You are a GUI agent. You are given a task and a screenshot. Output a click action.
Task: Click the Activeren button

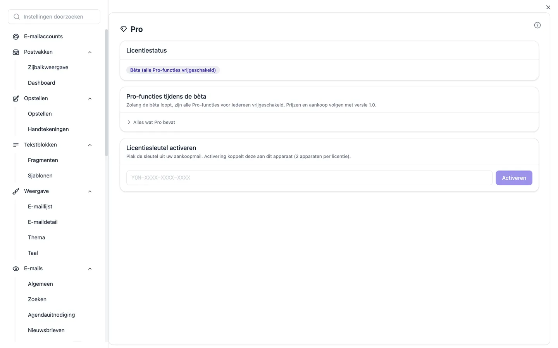point(514,178)
